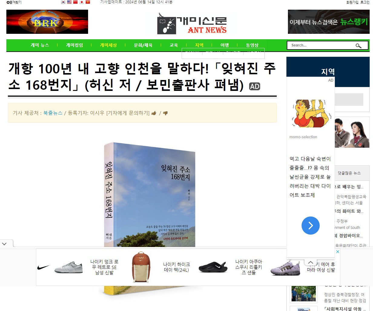Open the blue arrow button in ad

[311, 226]
